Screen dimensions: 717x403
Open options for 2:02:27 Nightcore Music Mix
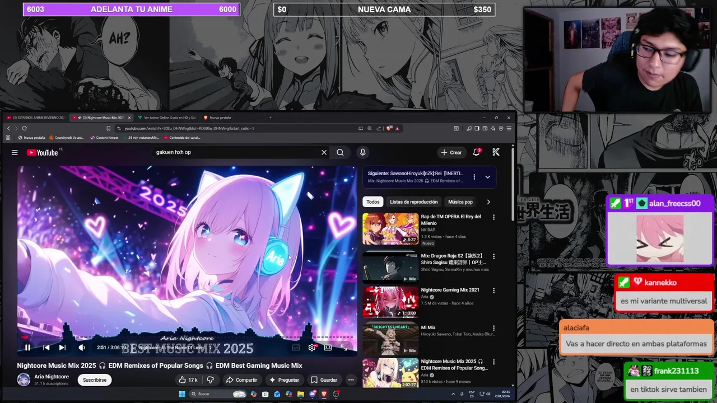[493, 362]
